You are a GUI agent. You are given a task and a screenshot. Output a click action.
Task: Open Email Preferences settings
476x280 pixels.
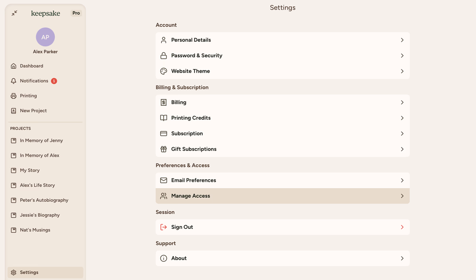tap(194, 180)
